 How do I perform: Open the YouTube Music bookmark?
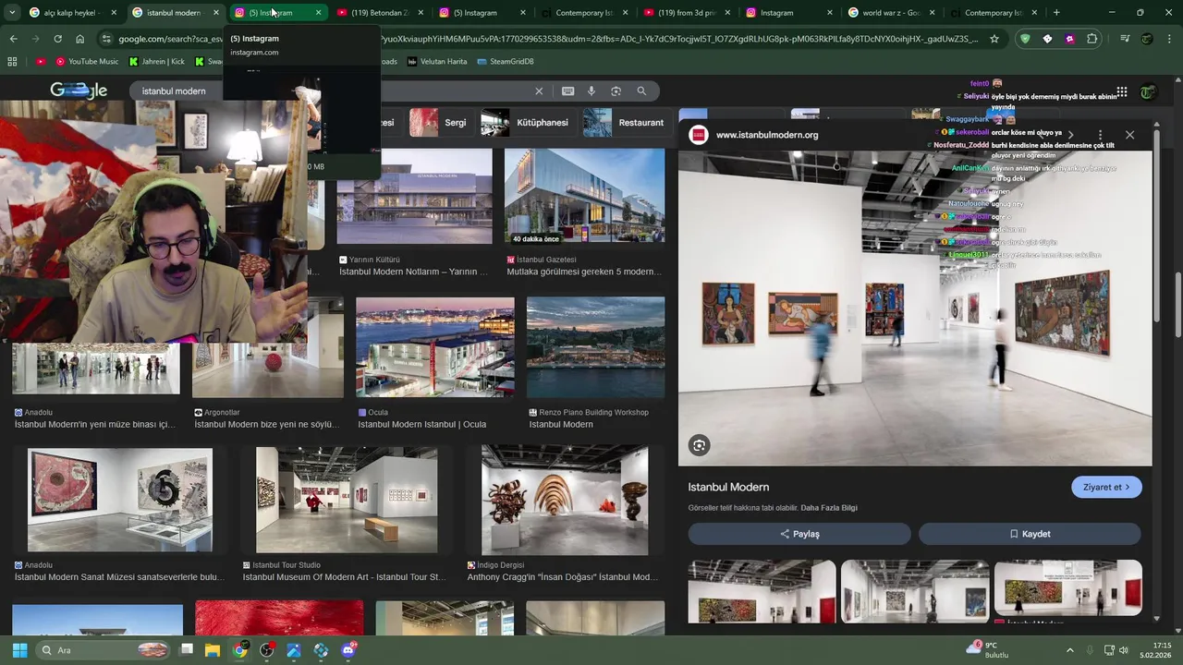tap(87, 61)
